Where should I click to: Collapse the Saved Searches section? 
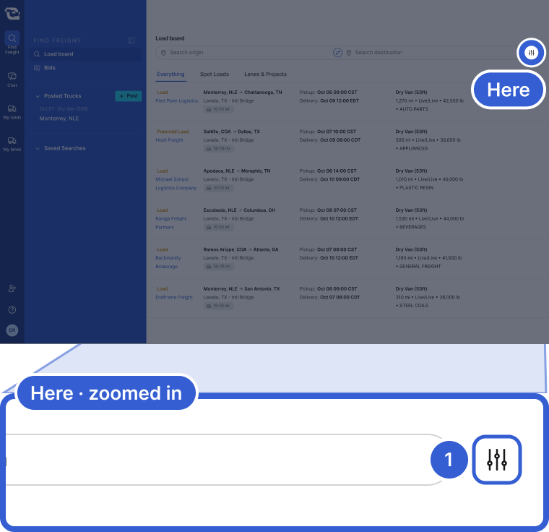tap(38, 148)
